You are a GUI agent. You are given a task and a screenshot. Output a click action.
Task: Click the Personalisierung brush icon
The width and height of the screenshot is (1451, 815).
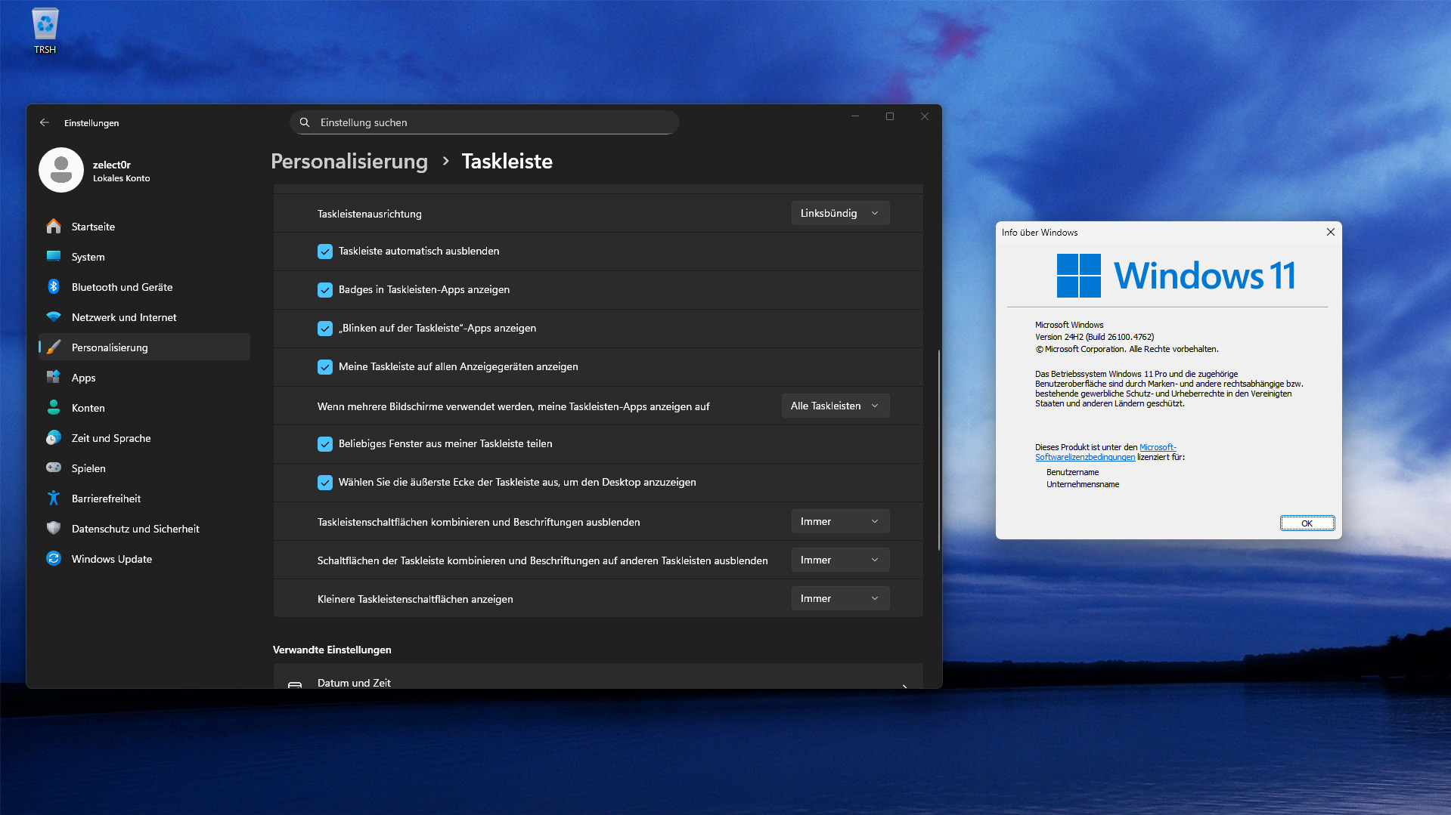[x=54, y=347]
